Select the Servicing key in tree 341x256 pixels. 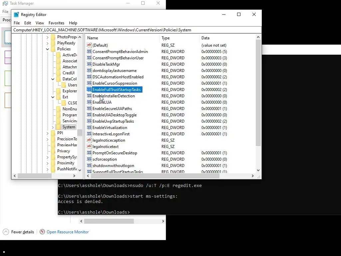(x=70, y=121)
